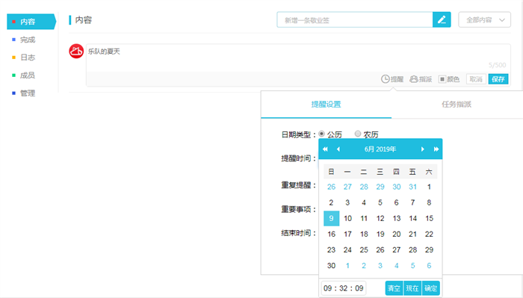Go to next month arrow
Image resolution: width=523 pixels, height=298 pixels.
tap(423, 149)
